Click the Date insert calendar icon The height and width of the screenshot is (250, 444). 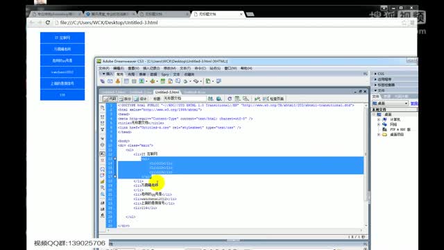(x=162, y=81)
